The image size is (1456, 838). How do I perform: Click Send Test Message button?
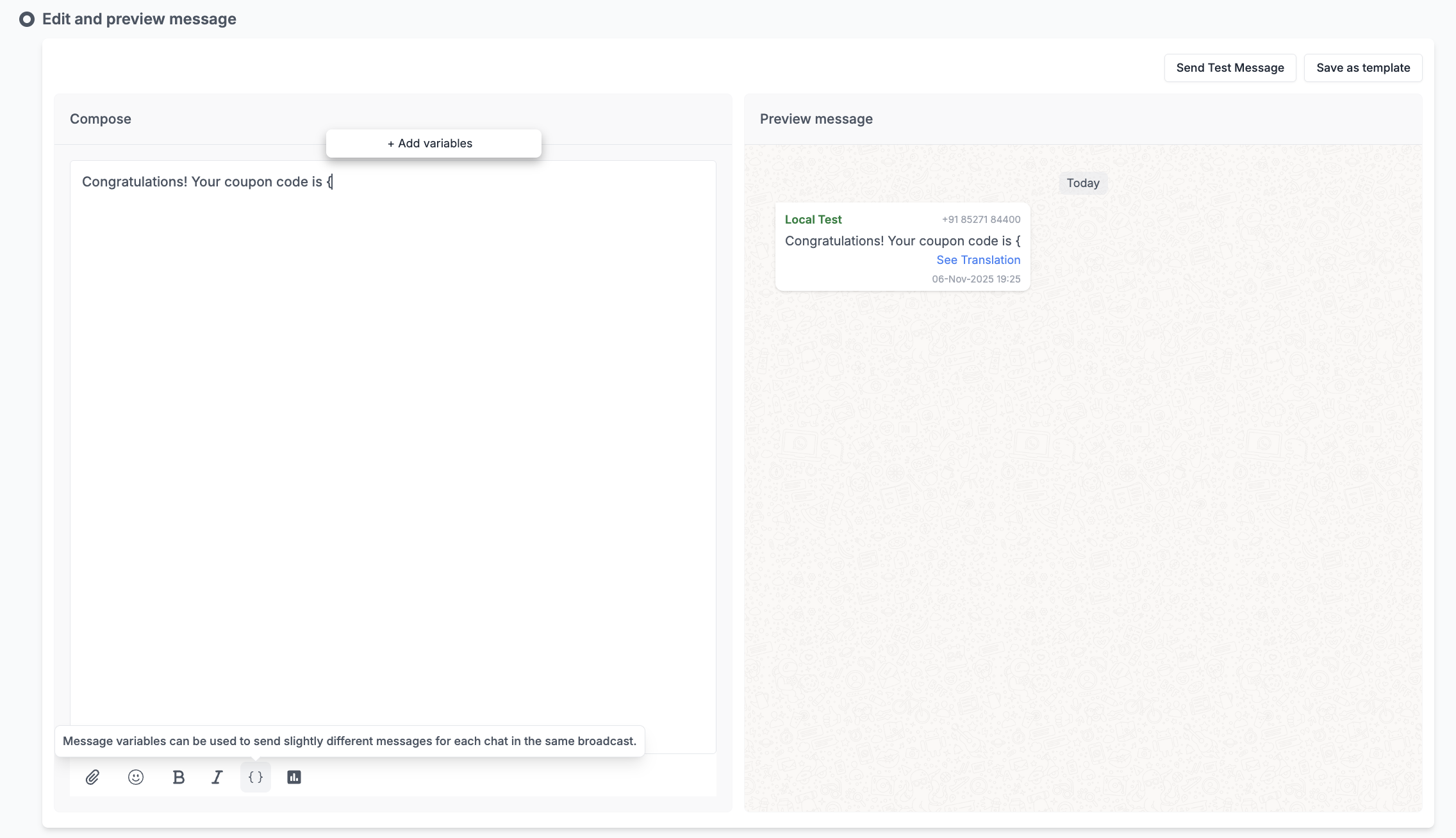coord(1229,68)
